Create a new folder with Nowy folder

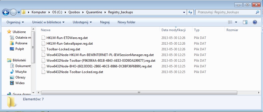(126, 22)
